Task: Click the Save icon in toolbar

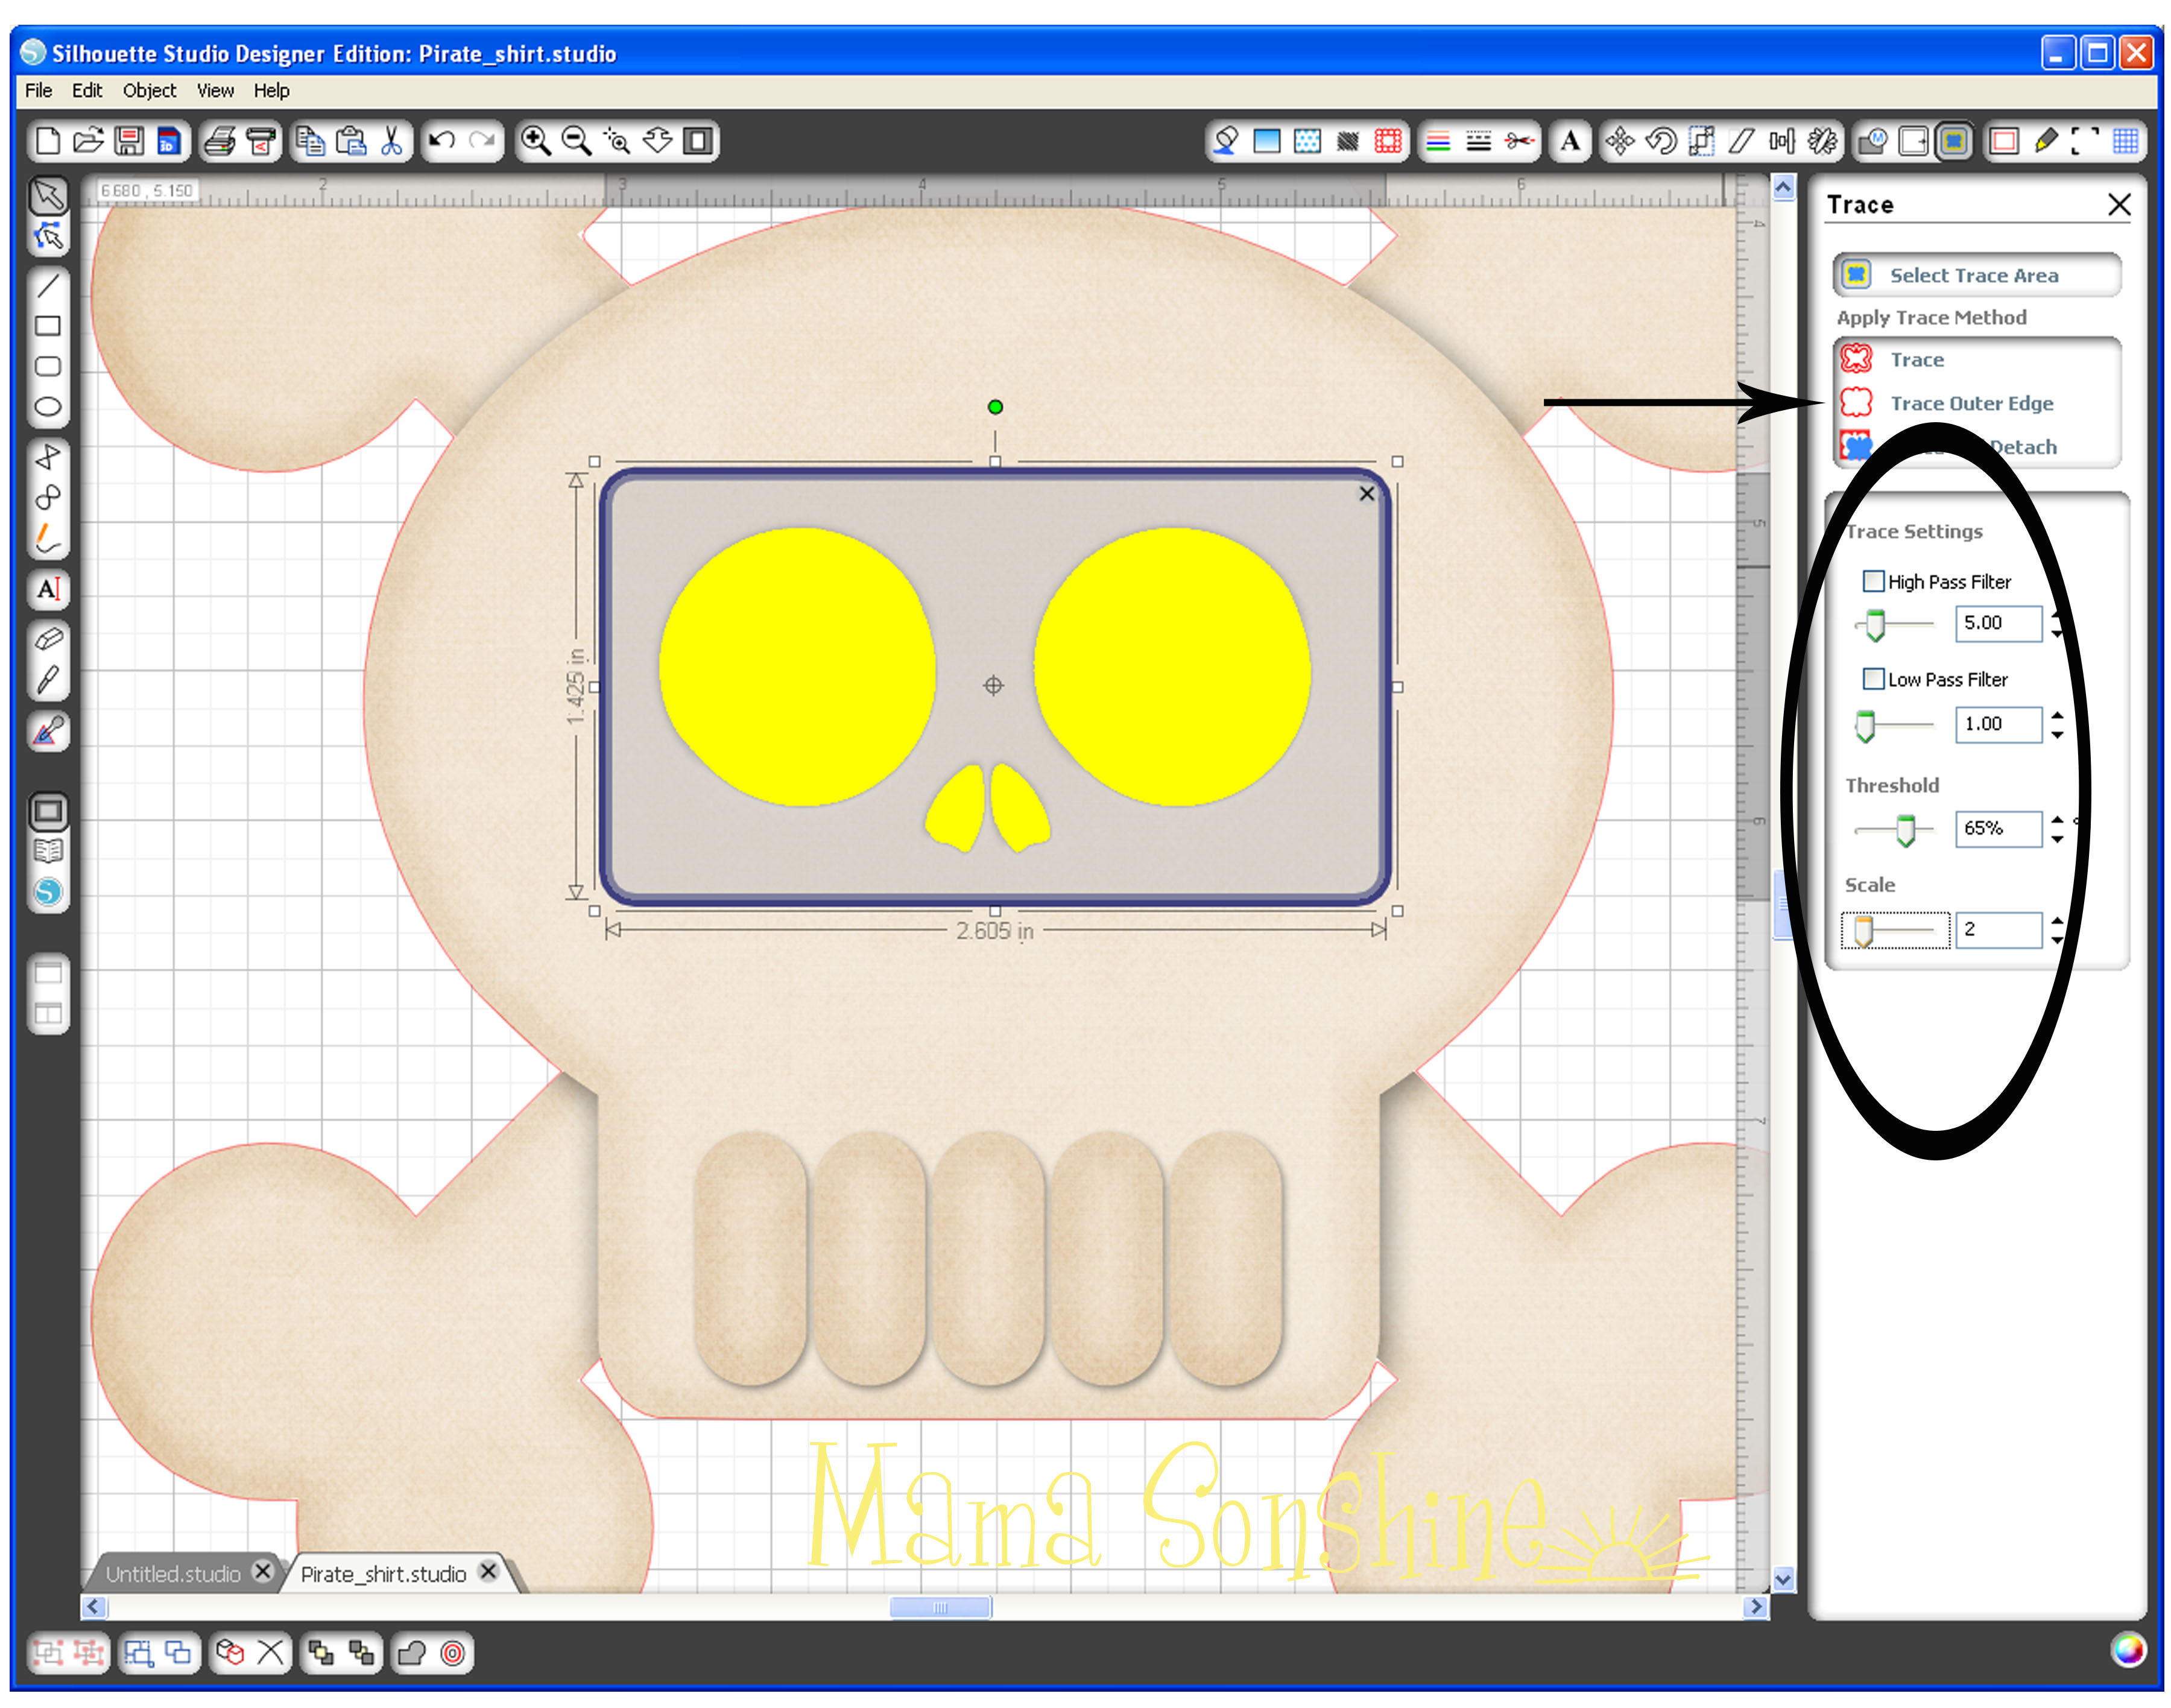Action: pyautogui.click(x=128, y=141)
